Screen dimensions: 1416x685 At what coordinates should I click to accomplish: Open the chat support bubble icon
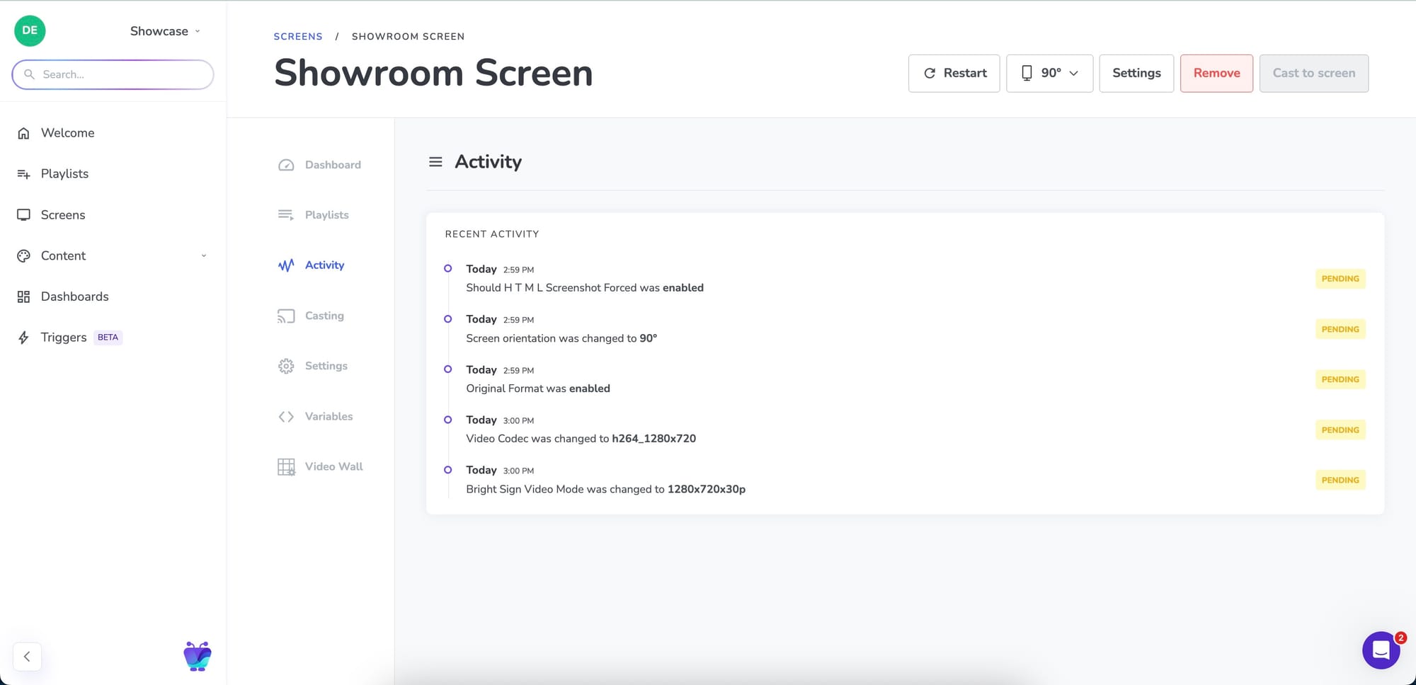click(1381, 650)
